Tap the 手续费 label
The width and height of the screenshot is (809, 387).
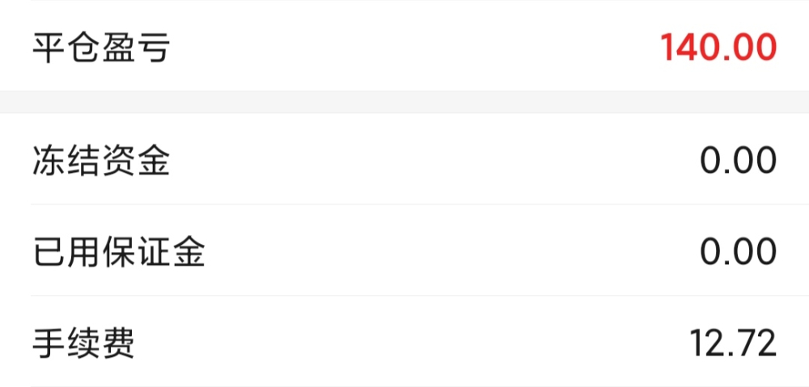pyautogui.click(x=83, y=343)
